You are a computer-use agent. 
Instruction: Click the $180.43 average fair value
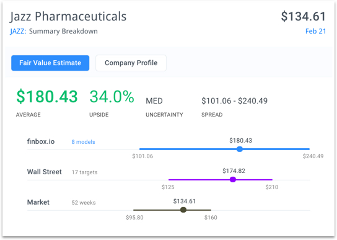pos(47,96)
